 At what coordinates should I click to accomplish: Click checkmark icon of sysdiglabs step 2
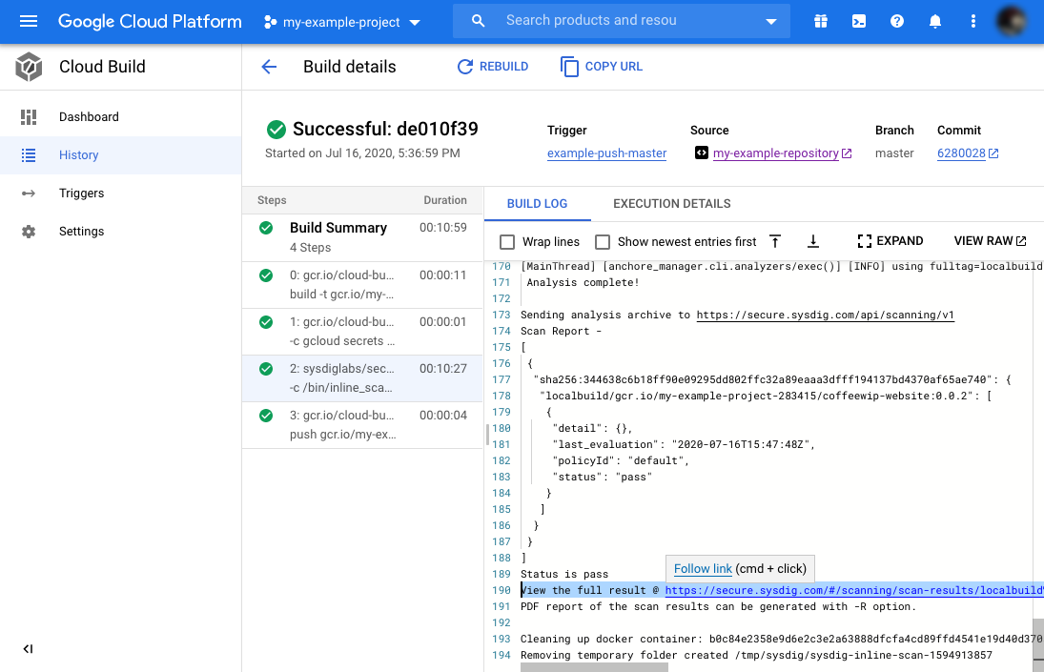pyautogui.click(x=266, y=369)
